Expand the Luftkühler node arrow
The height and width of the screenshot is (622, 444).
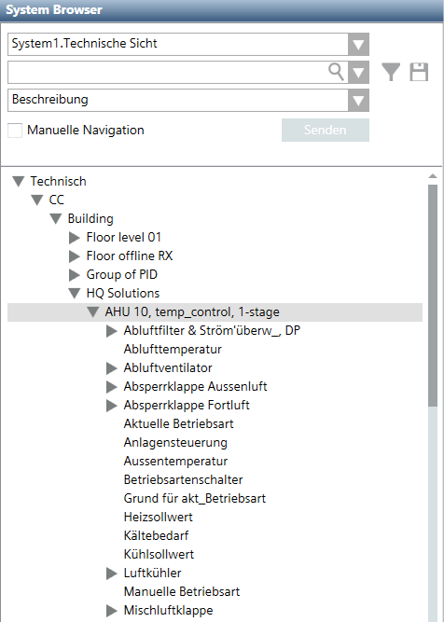coord(112,574)
